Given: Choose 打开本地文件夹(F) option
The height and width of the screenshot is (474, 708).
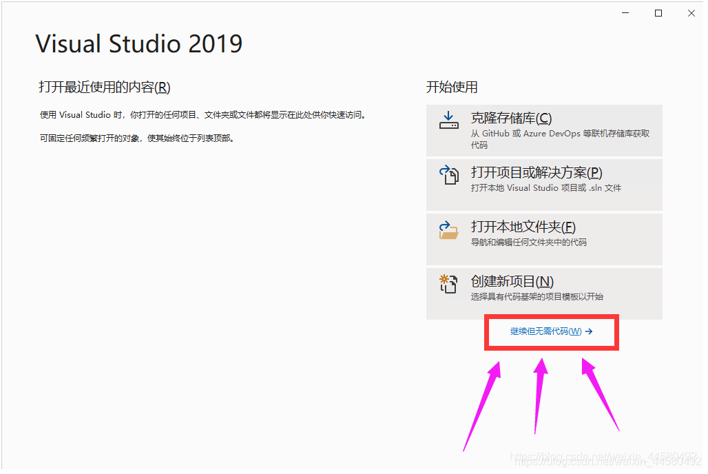Looking at the screenshot, I should coord(544,240).
